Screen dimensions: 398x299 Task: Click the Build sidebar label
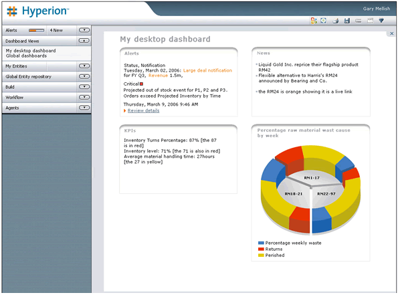(x=10, y=87)
